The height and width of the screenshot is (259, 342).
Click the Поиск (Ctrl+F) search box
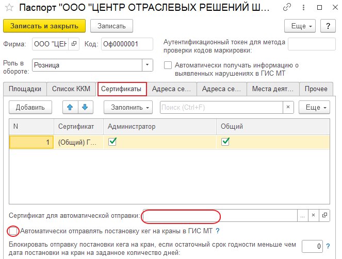point(221,107)
